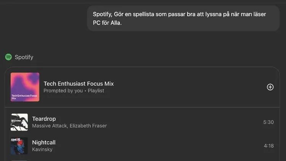Add playlist with plus circle icon
Image resolution: width=286 pixels, height=161 pixels.
[270, 87]
